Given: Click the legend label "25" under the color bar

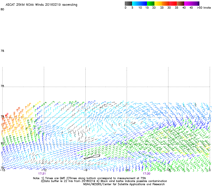Looking at the screenshot, I should coord(162,8).
